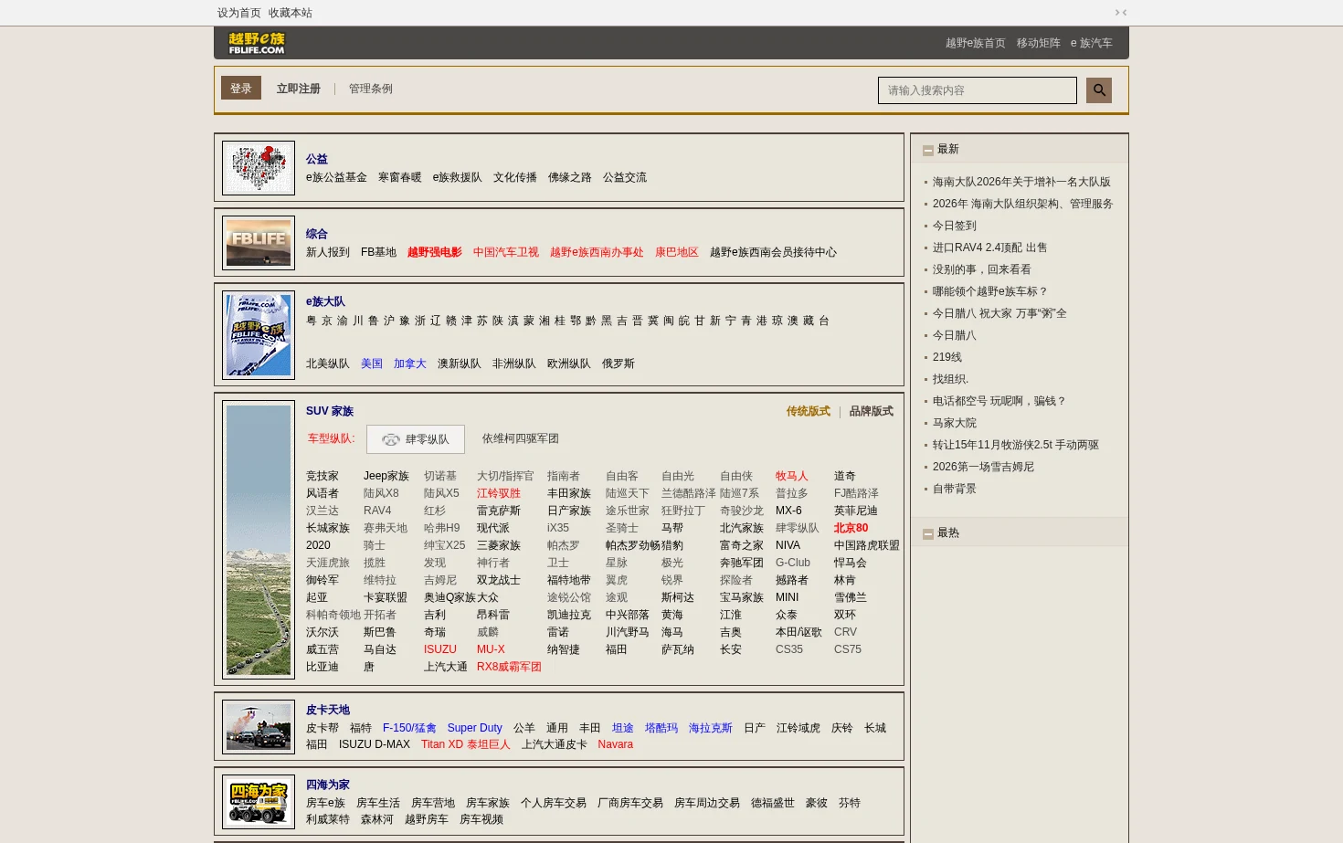
Task: Go to 越野e族首页 in top nav
Action: (x=976, y=43)
